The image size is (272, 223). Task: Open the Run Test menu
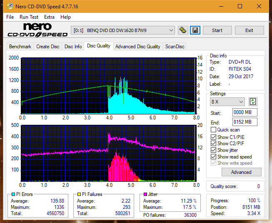tap(29, 17)
